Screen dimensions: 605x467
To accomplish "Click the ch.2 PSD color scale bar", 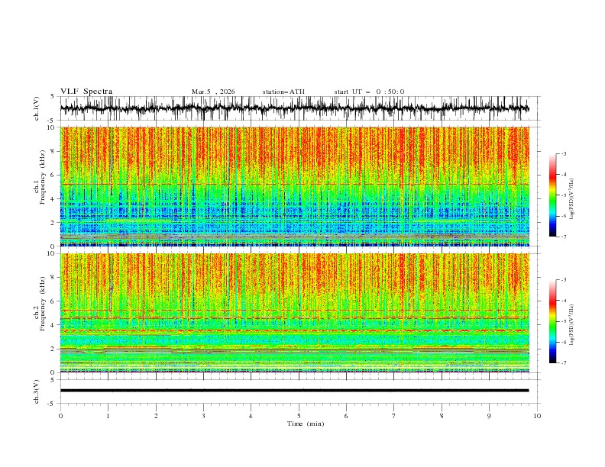I will 552,321.
